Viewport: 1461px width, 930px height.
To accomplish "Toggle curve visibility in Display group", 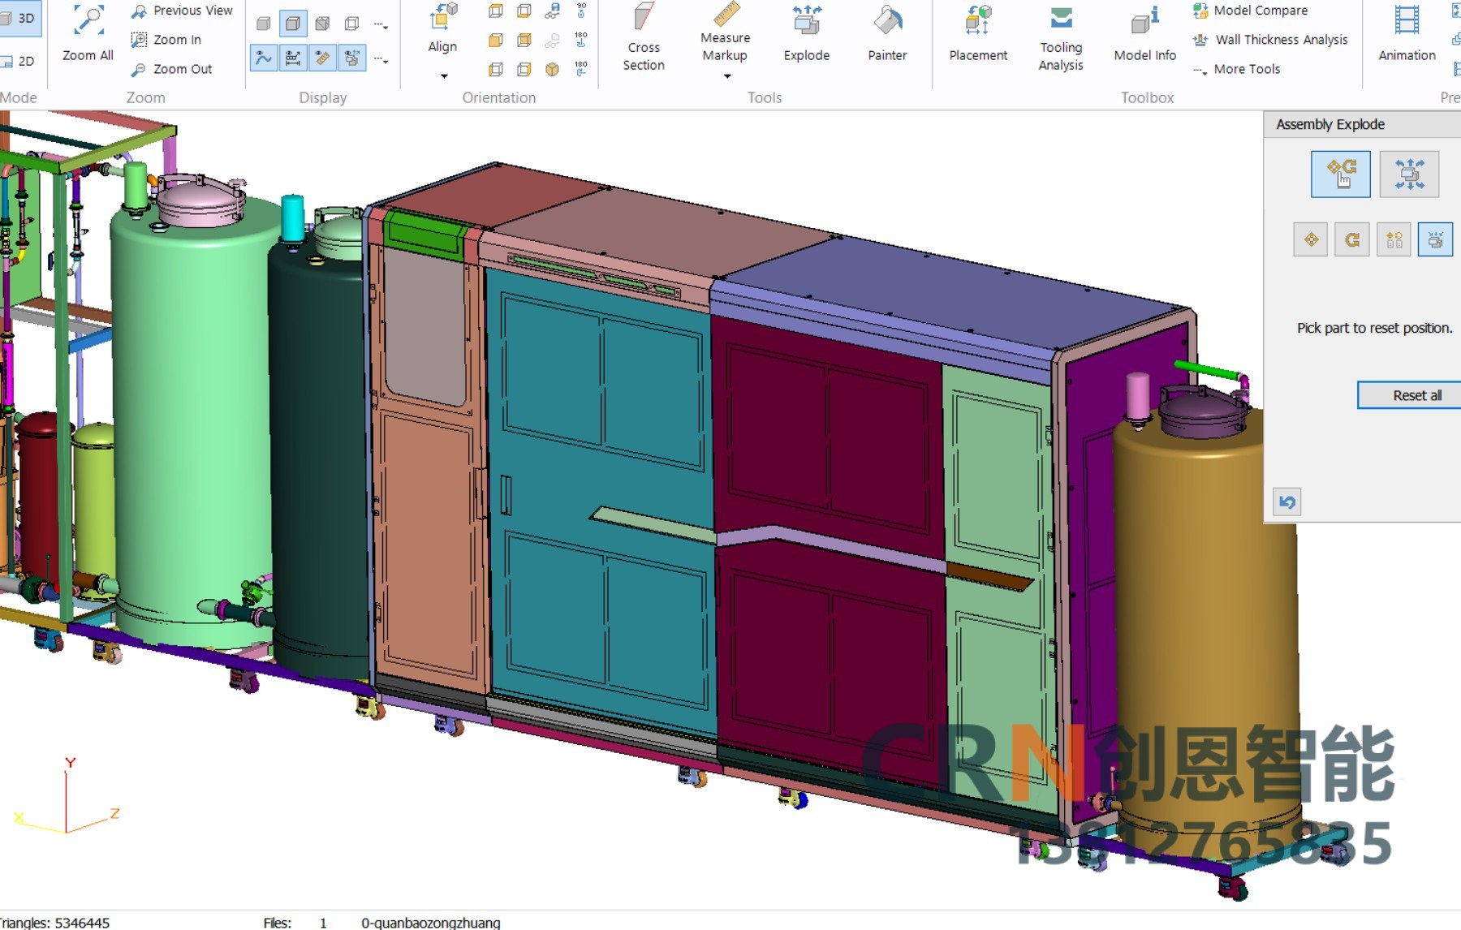I will click(x=264, y=58).
